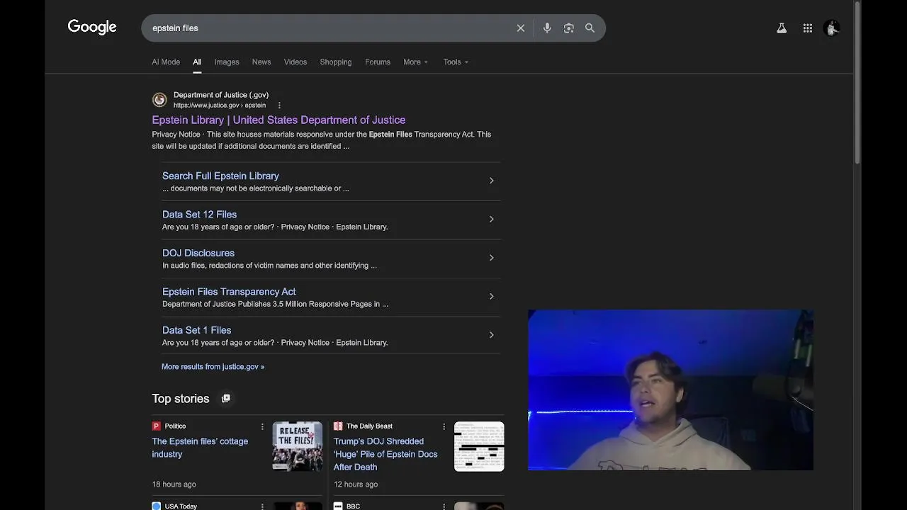Click More results from justice.gov
This screenshot has width=907, height=510.
point(213,367)
